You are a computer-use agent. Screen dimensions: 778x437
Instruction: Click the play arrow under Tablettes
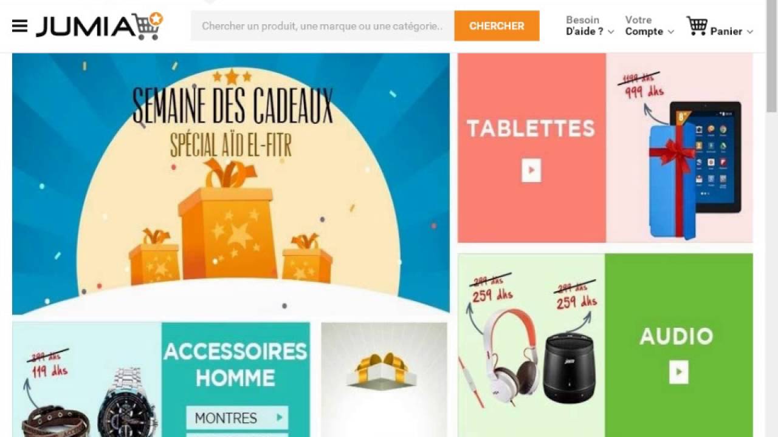tap(531, 171)
